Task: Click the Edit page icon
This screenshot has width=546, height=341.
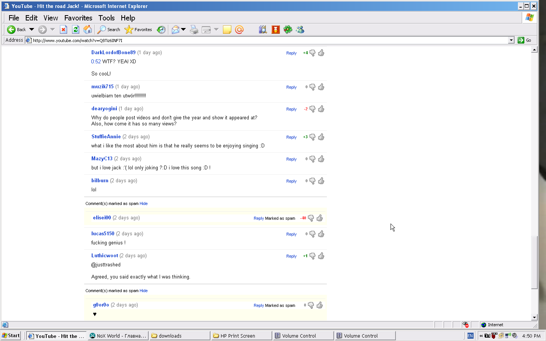Action: point(206,30)
